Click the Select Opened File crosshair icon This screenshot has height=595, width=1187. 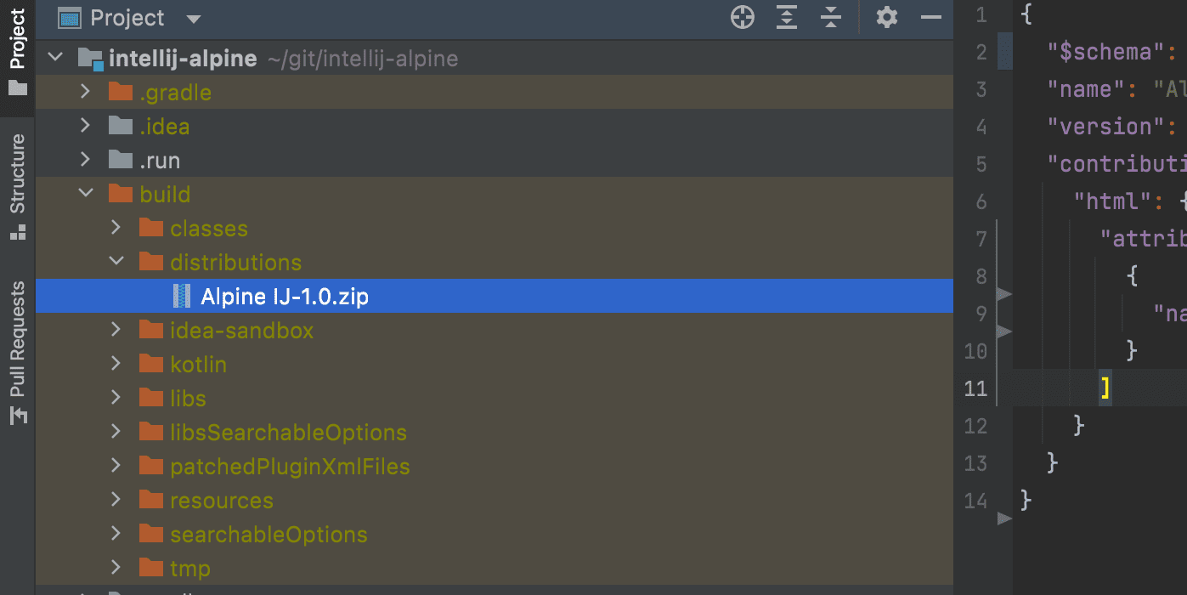coord(743,17)
